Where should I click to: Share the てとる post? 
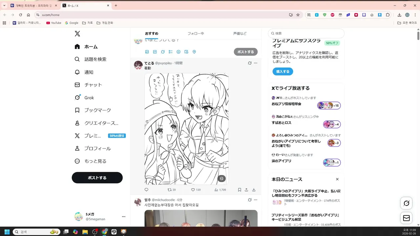246,190
